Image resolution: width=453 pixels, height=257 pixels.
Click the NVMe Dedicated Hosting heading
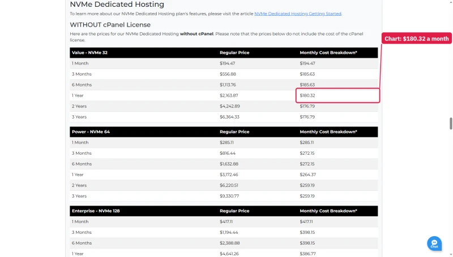pyautogui.click(x=117, y=5)
